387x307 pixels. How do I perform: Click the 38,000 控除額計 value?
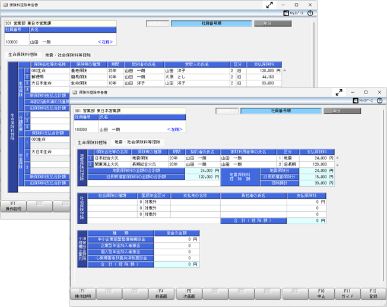click(x=317, y=183)
